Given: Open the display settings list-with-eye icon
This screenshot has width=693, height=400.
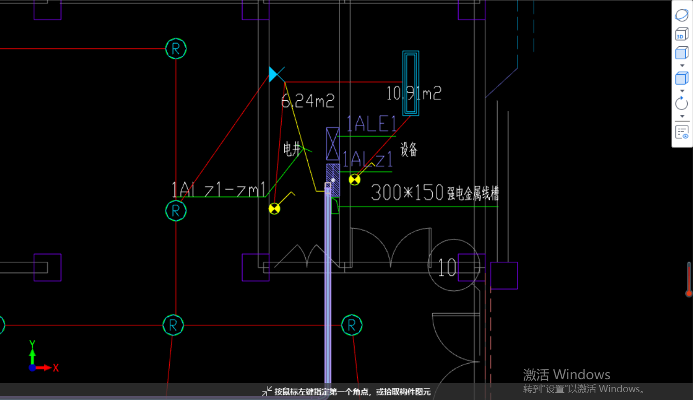Looking at the screenshot, I should coord(682,132).
